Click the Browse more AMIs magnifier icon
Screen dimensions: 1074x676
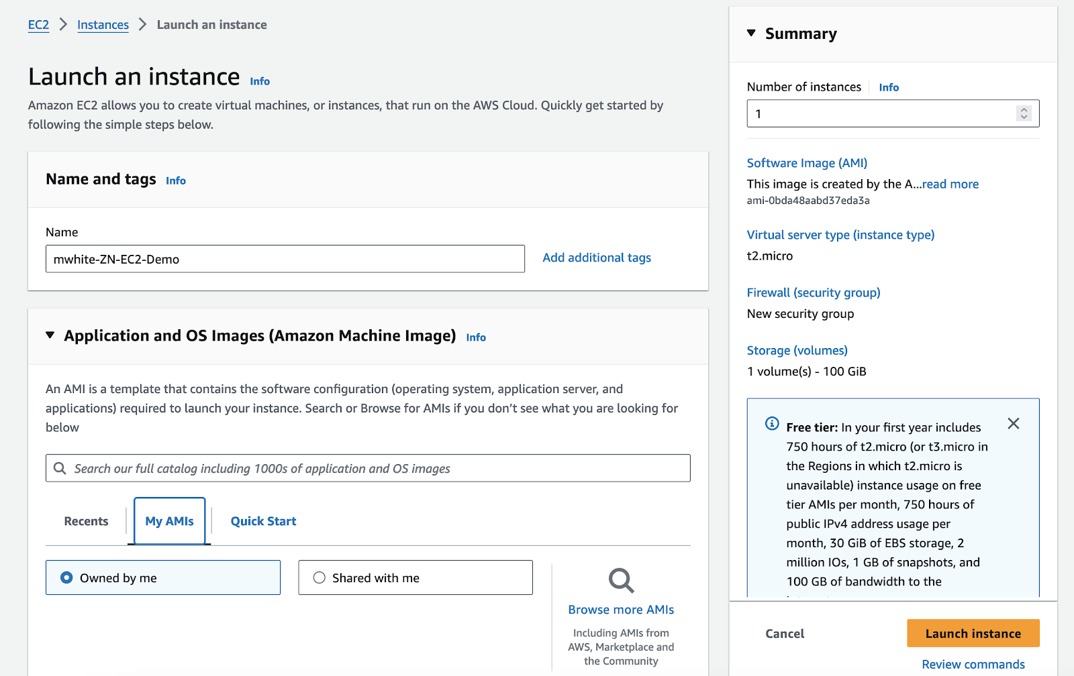621,580
